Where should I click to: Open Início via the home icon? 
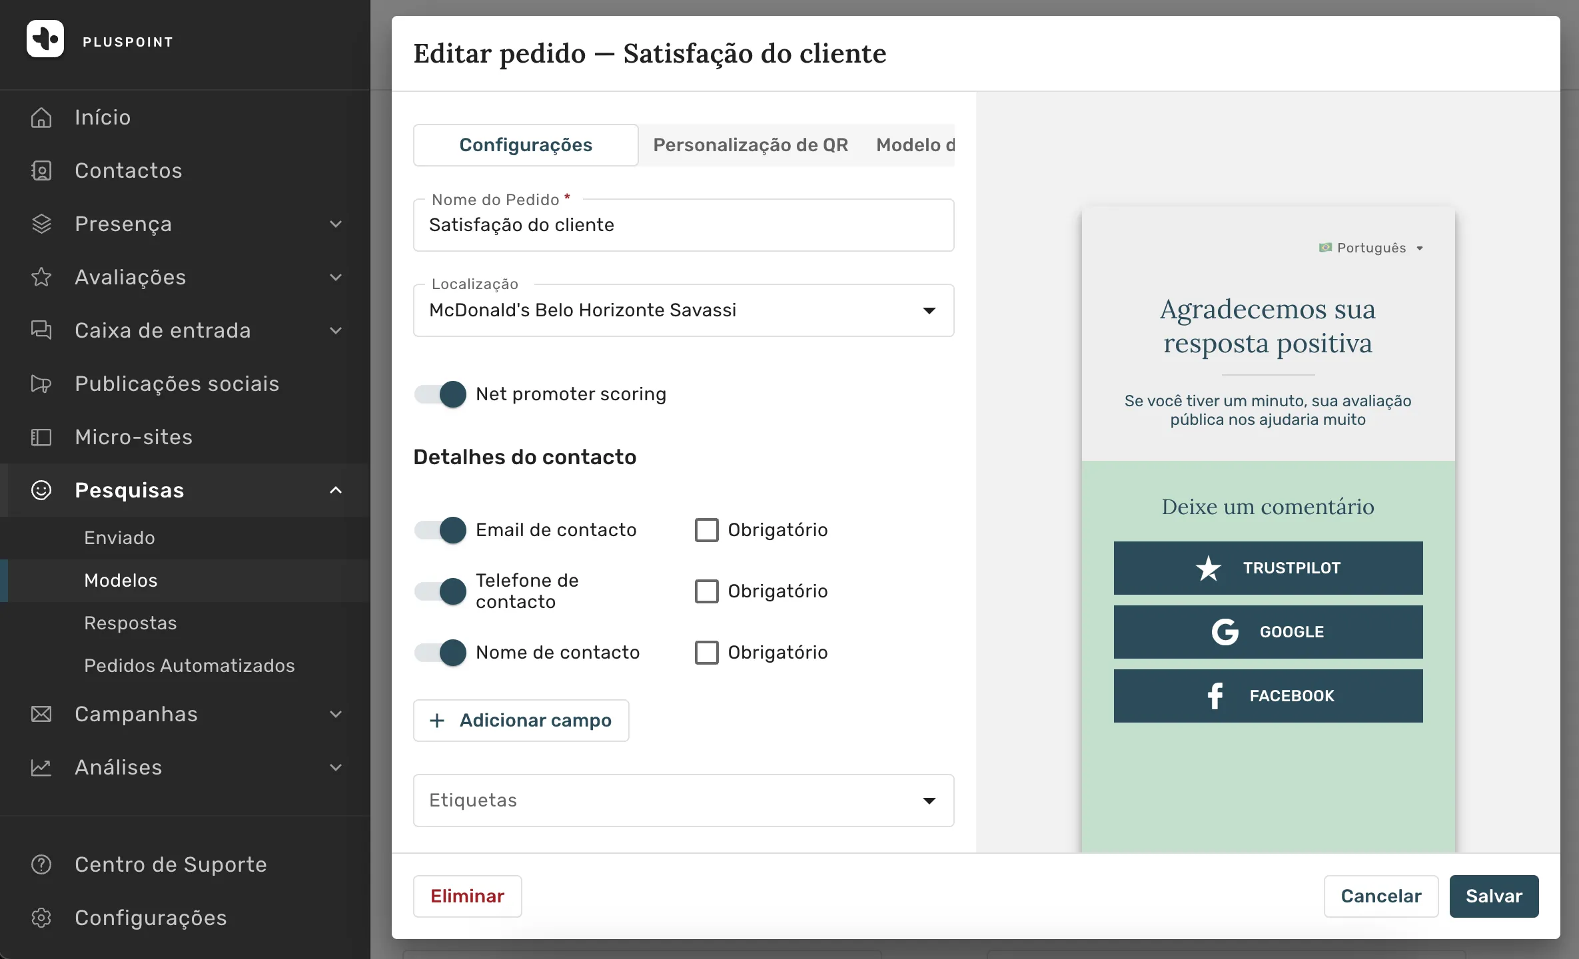click(41, 117)
